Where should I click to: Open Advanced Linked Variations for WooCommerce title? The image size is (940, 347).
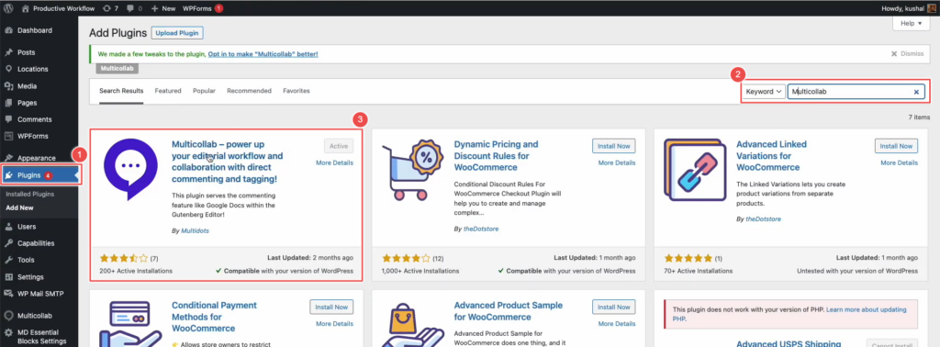771,156
